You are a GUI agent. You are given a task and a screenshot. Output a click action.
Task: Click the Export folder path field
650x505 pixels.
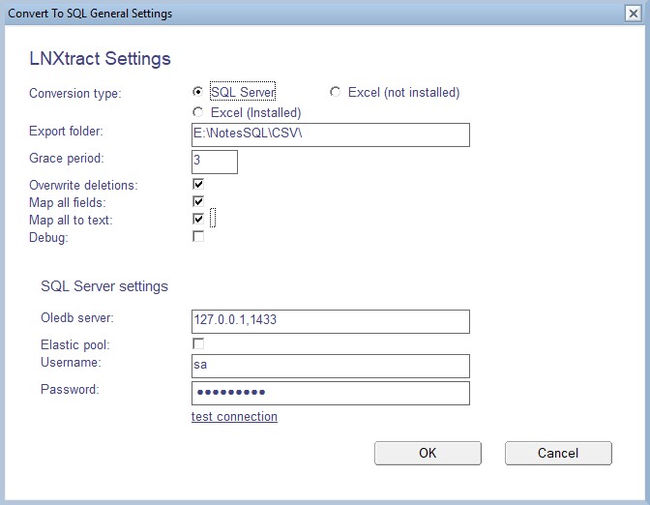(330, 134)
